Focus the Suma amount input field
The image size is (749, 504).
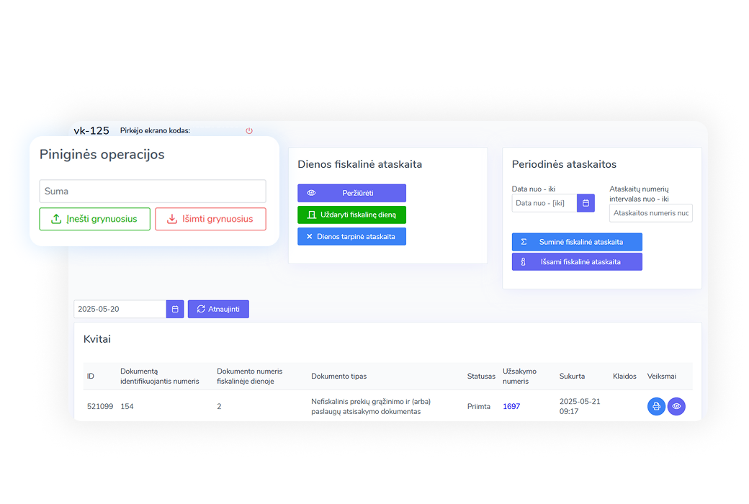tap(153, 192)
